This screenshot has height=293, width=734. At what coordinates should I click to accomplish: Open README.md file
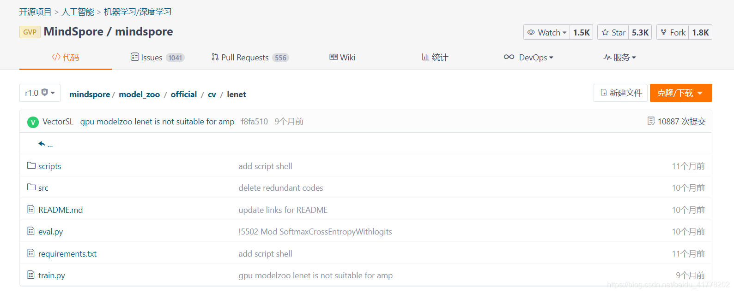(x=61, y=210)
